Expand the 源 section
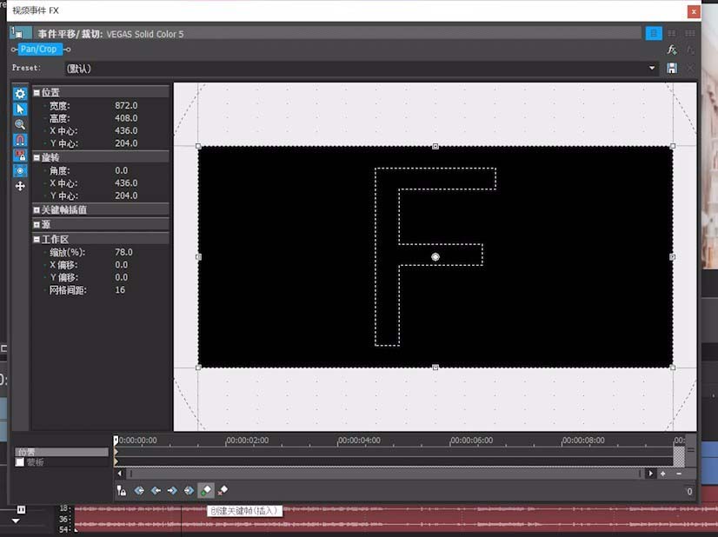Screen dimensions: 718x537 click(x=37, y=225)
